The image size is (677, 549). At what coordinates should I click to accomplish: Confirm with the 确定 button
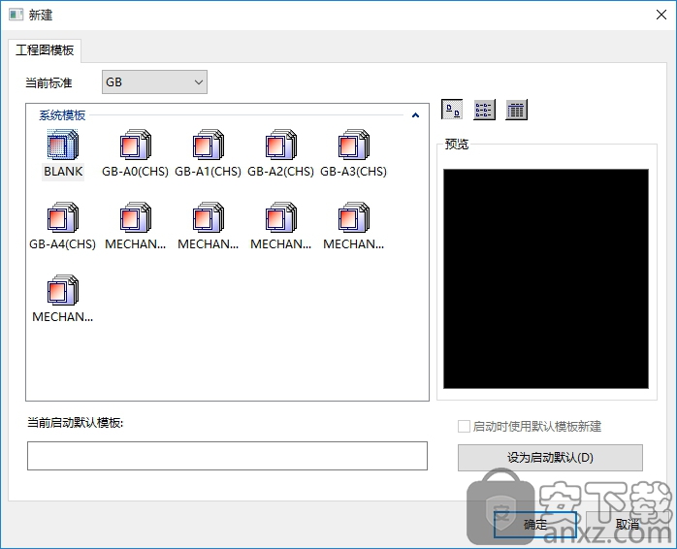coord(535,524)
